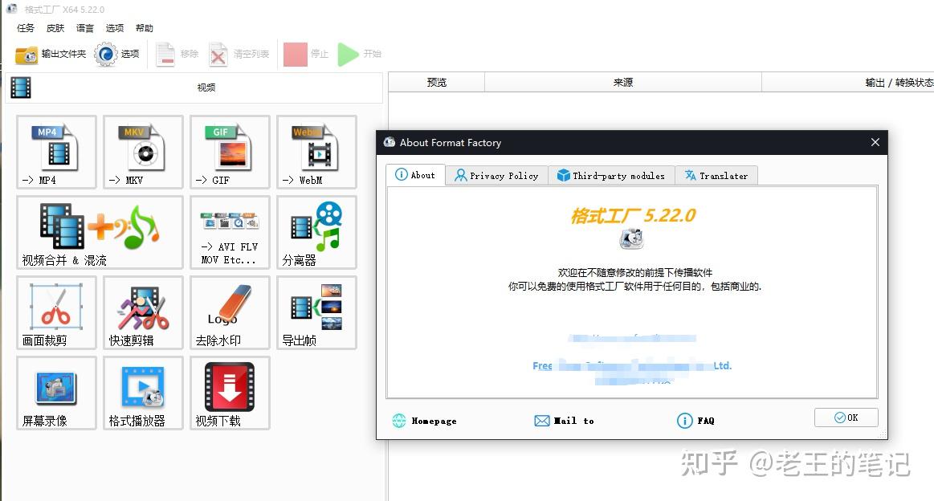Confirm with the OK button
Viewport: 934px width, 501px height.
pos(846,417)
